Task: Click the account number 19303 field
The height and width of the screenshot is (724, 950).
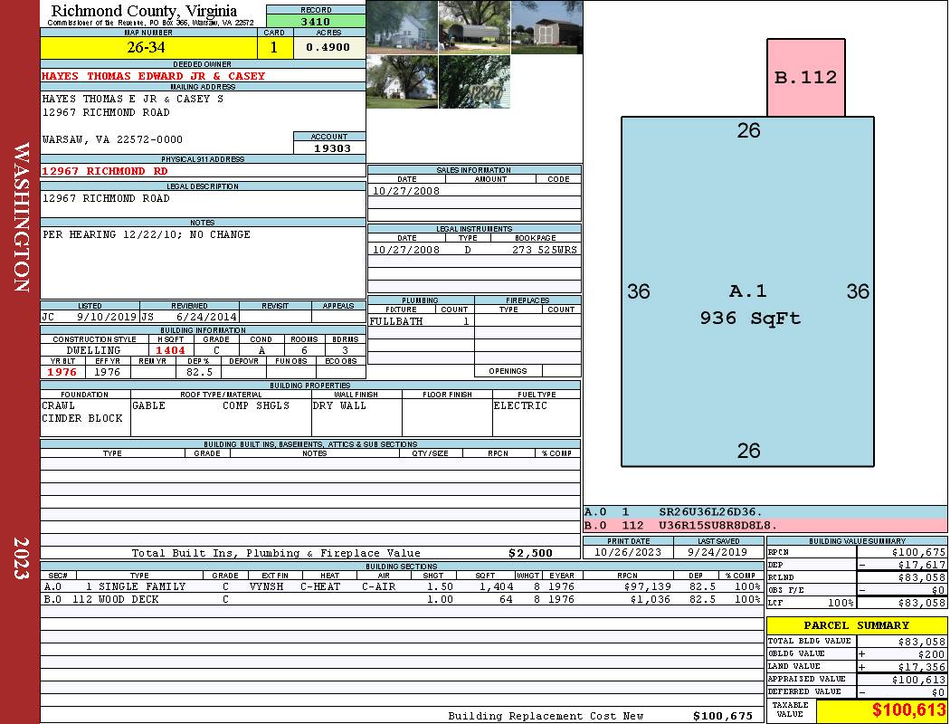Action: tap(329, 148)
